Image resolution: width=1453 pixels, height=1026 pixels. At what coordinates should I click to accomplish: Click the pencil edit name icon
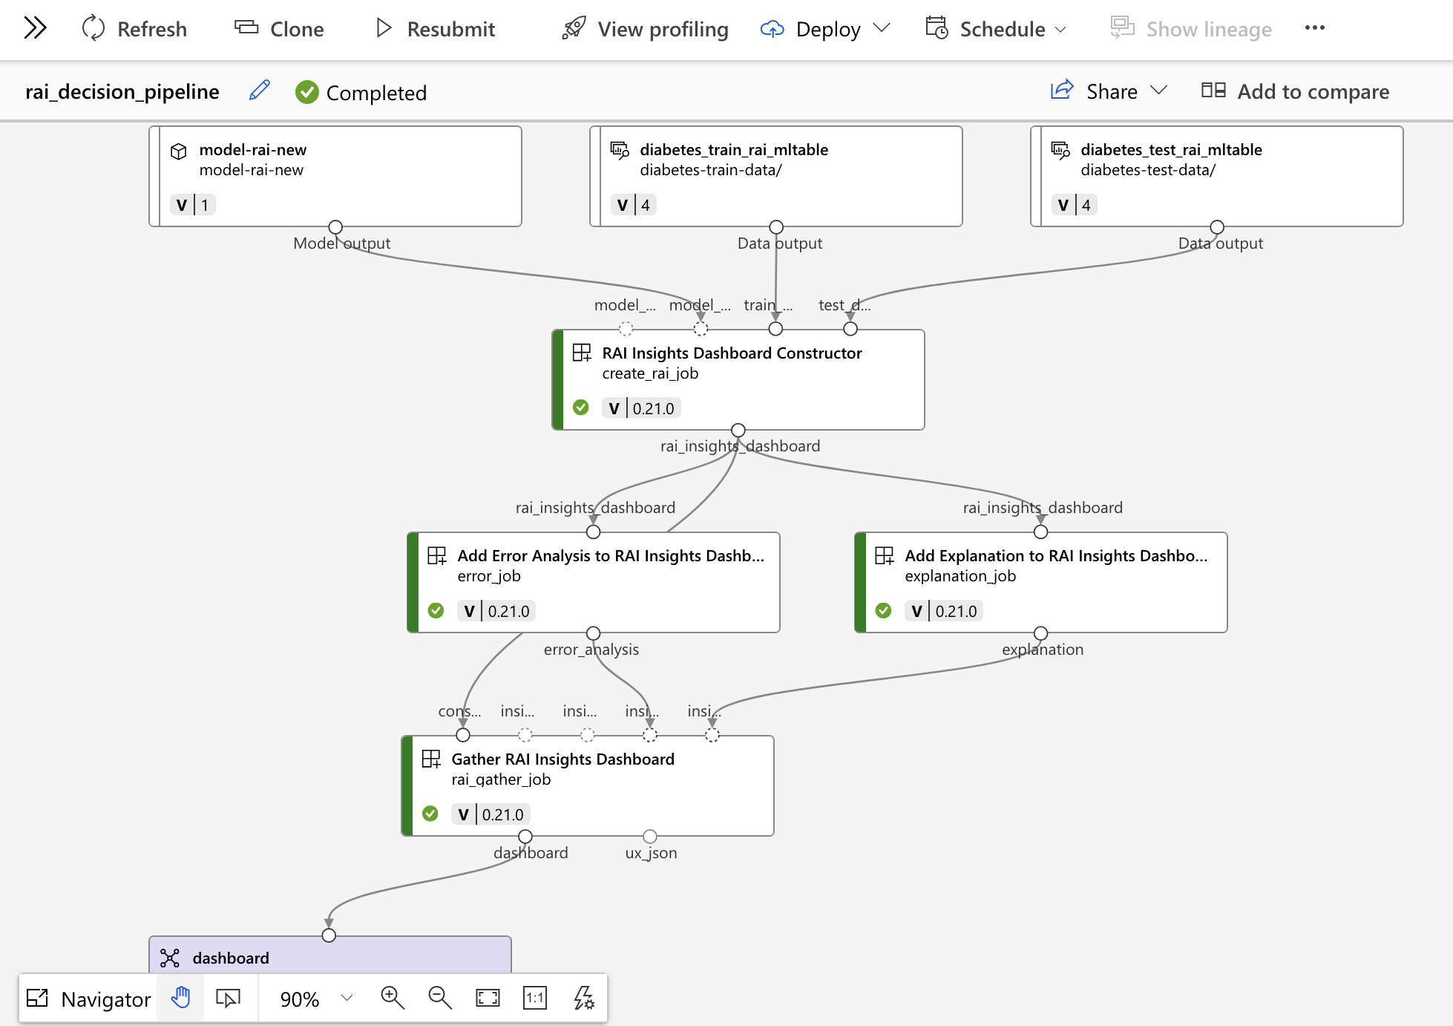(259, 91)
